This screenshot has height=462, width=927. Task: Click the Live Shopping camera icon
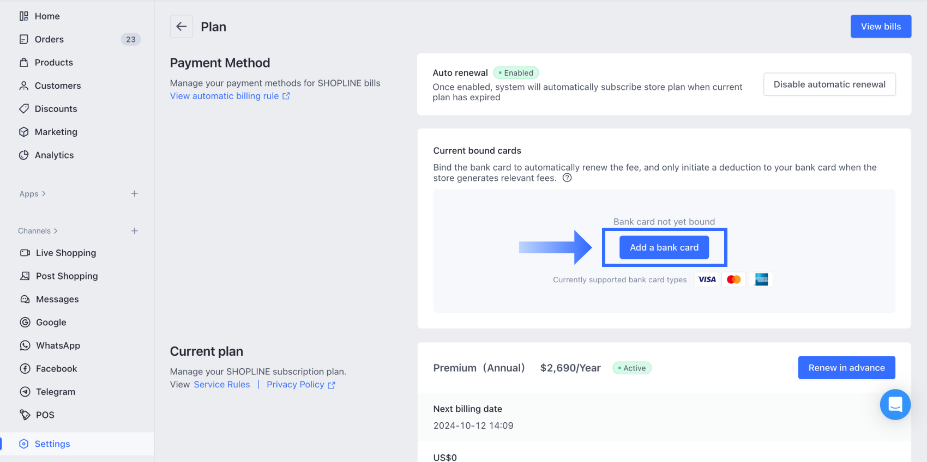tap(25, 253)
